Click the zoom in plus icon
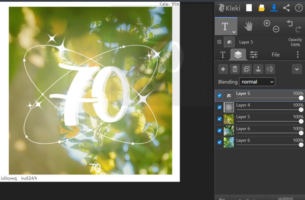This screenshot has height=200, width=305. (267, 23)
